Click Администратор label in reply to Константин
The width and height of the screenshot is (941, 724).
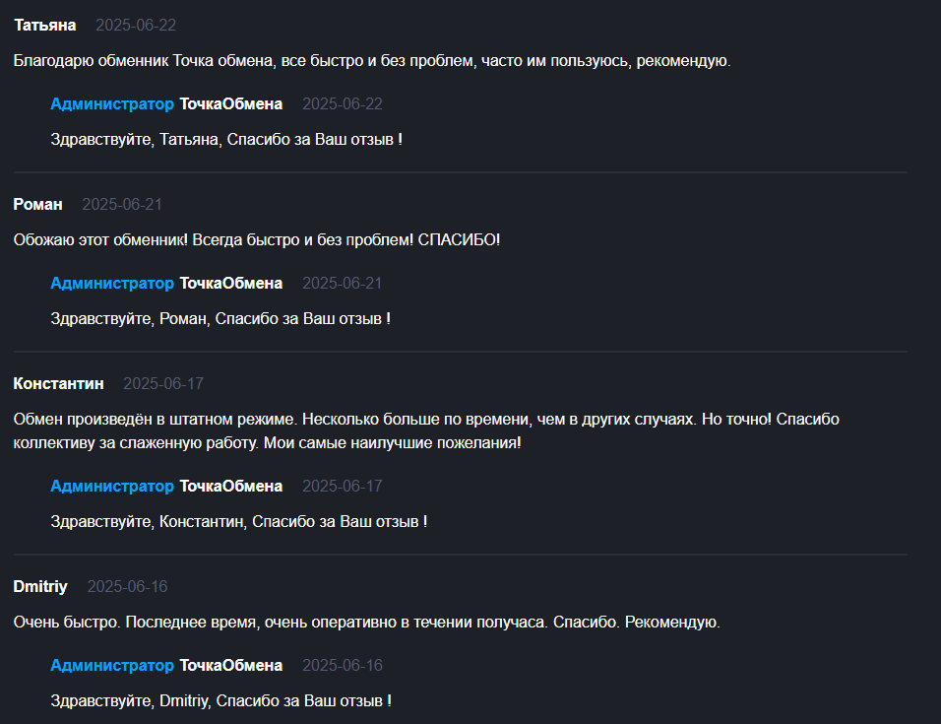[x=112, y=487]
